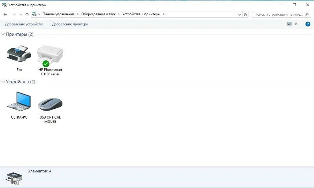Viewport: 314px width, 188px height.
Task: Click Устройства и принтеры breadcrumb
Action: [x=141, y=14]
